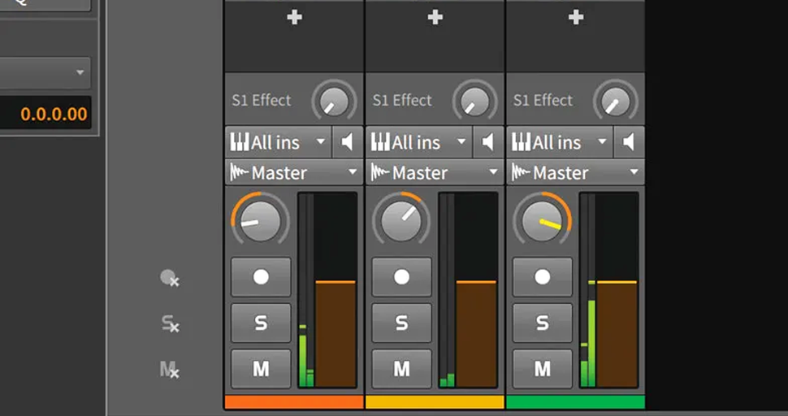This screenshot has width=788, height=416.
Task: Toggle monitor speaker on the yellow track
Action: [488, 142]
